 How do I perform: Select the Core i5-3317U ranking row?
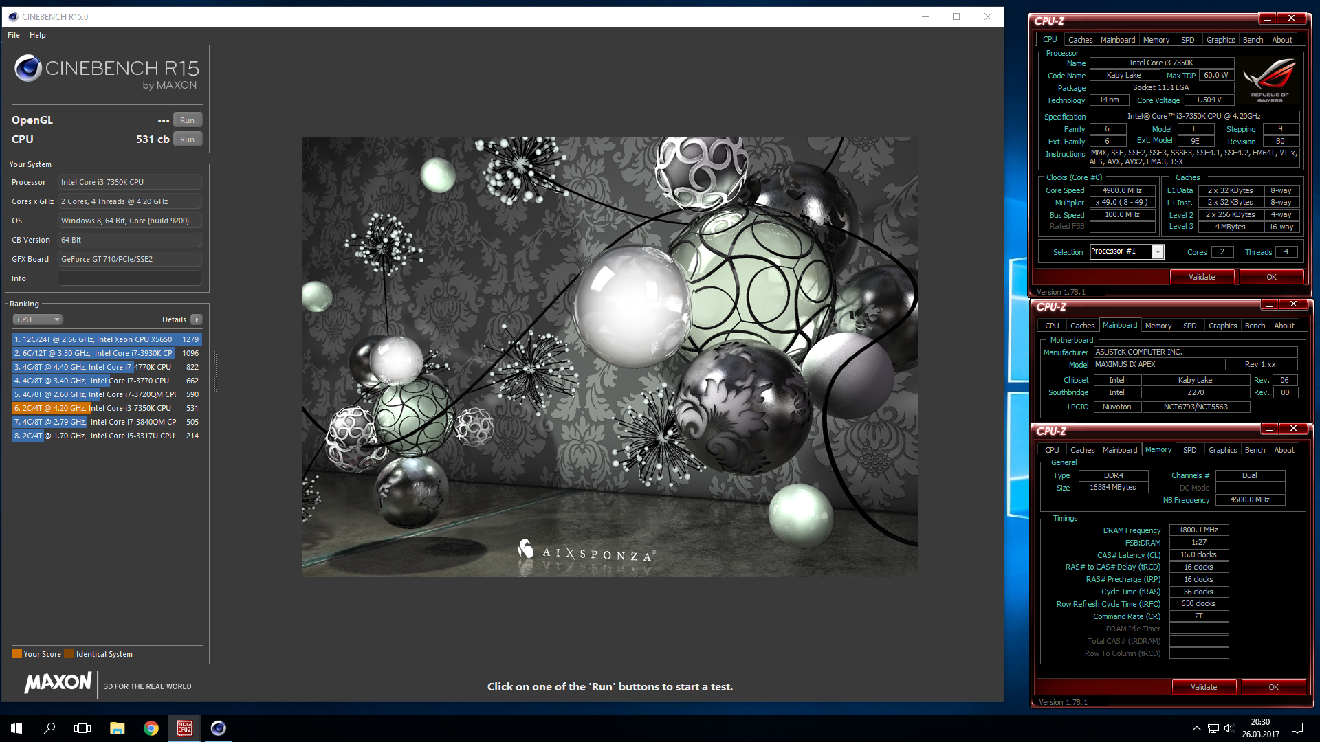[x=107, y=436]
